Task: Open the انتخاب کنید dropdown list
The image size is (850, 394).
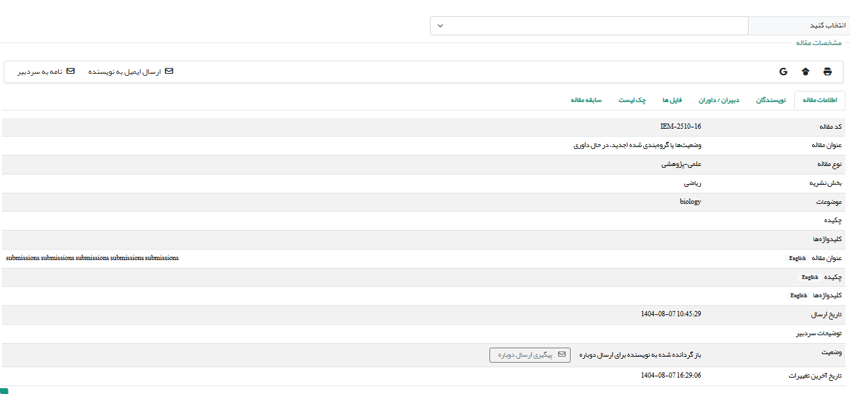Action: (589, 25)
